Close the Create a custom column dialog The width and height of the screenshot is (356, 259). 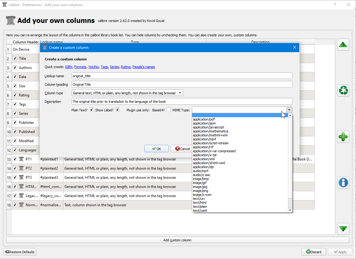pyautogui.click(x=294, y=47)
